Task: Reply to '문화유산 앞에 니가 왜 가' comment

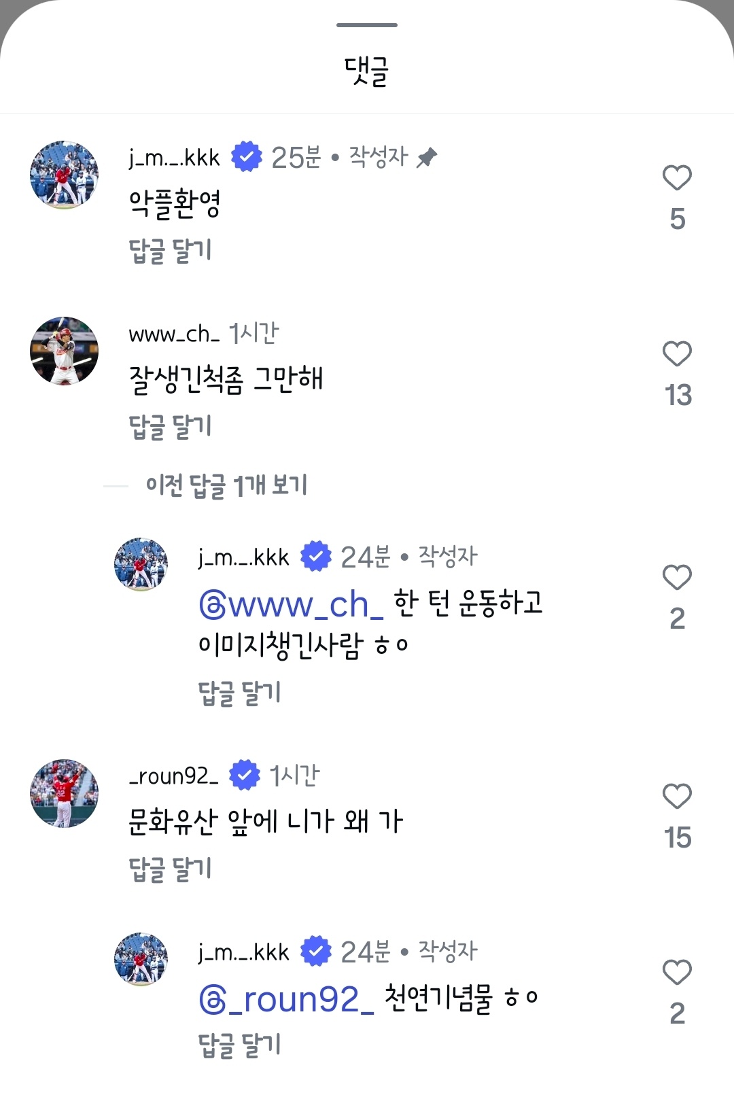Action: coord(170,869)
